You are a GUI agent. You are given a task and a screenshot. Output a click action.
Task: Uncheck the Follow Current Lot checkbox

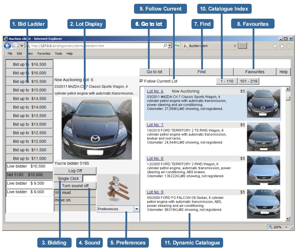tap(142, 81)
